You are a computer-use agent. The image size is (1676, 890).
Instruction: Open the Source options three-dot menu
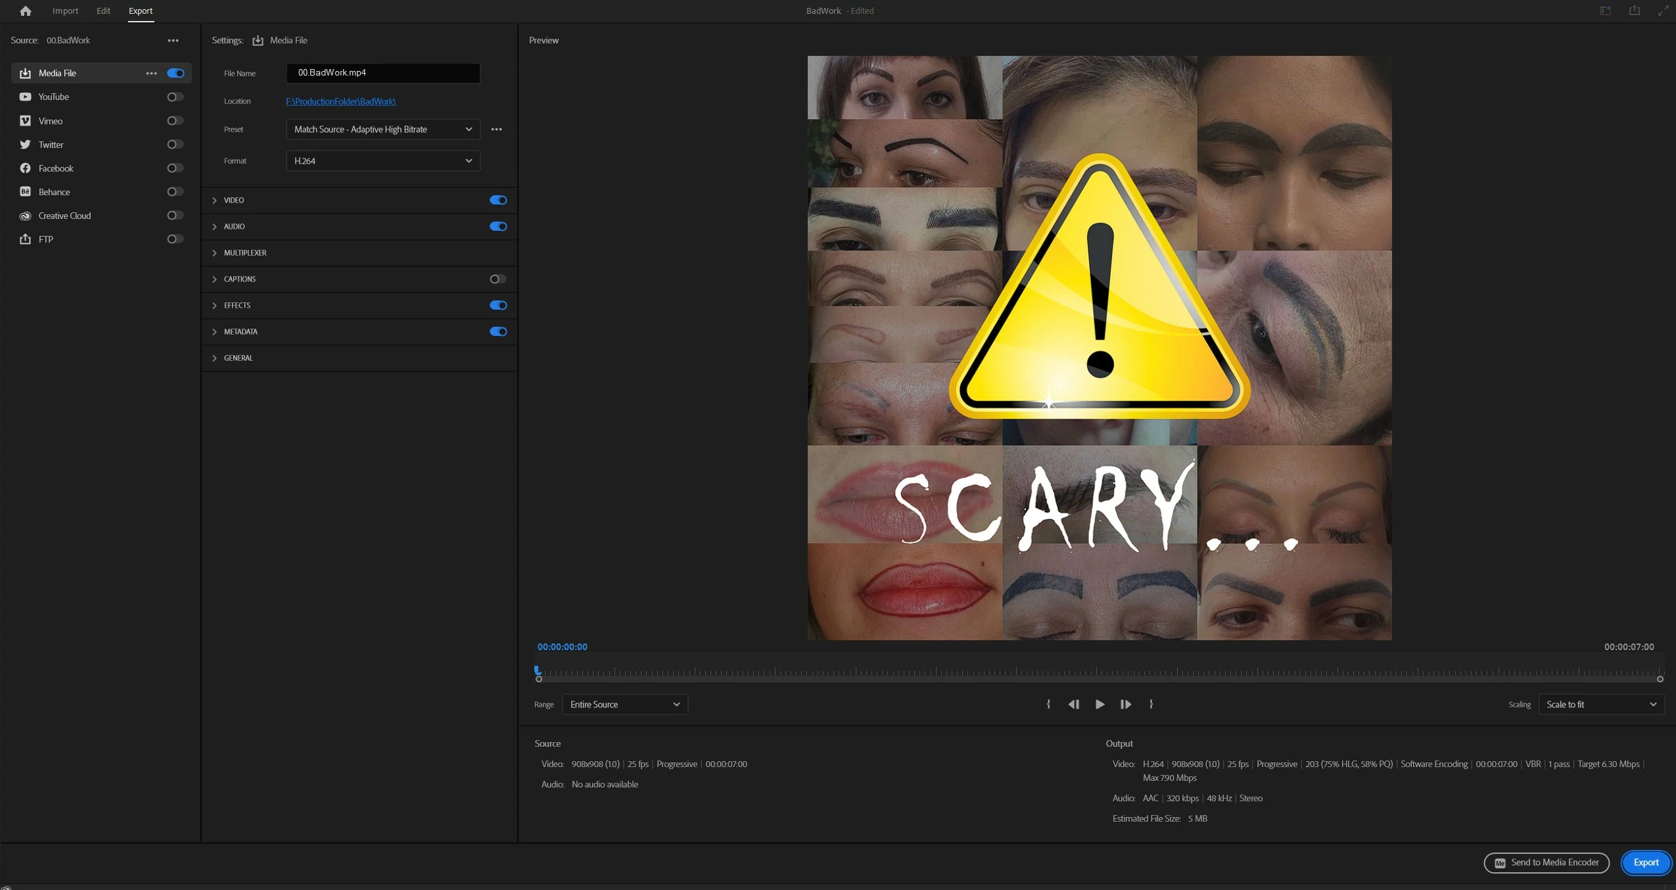173,40
